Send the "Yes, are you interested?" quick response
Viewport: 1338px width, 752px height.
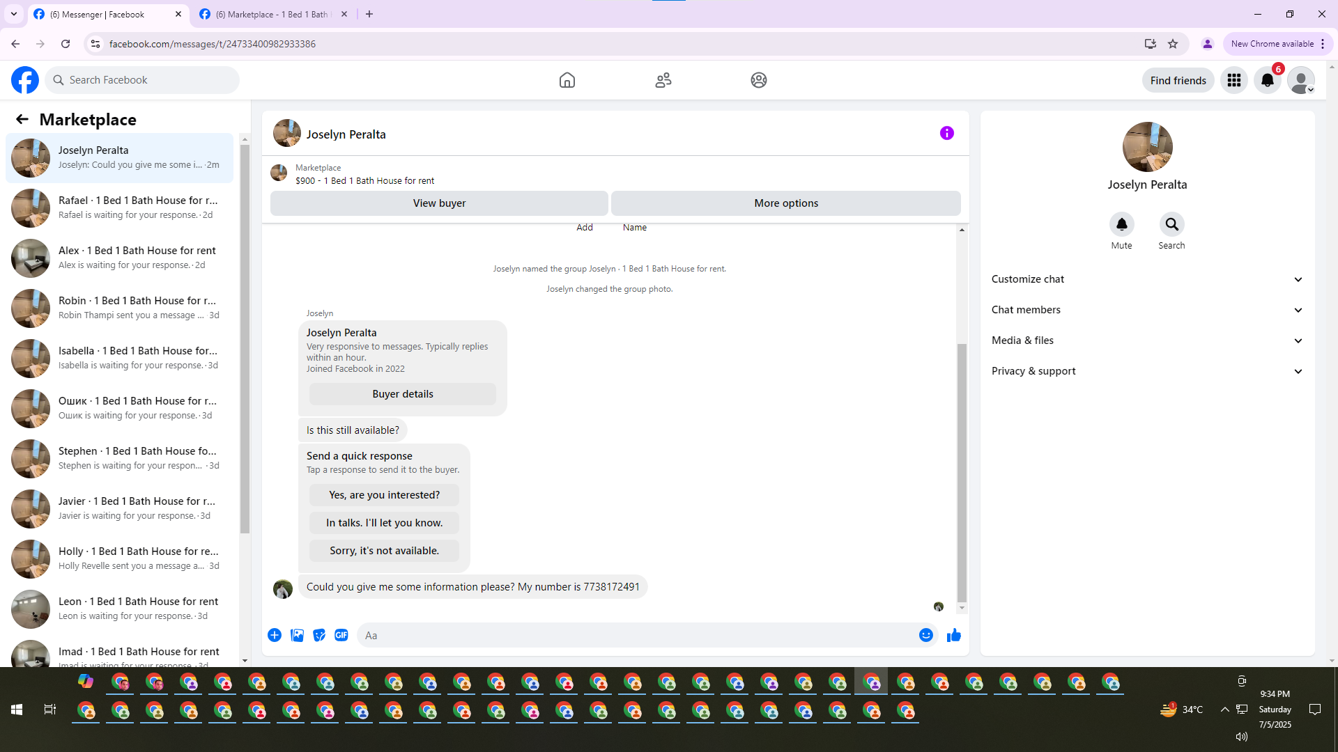coord(384,495)
